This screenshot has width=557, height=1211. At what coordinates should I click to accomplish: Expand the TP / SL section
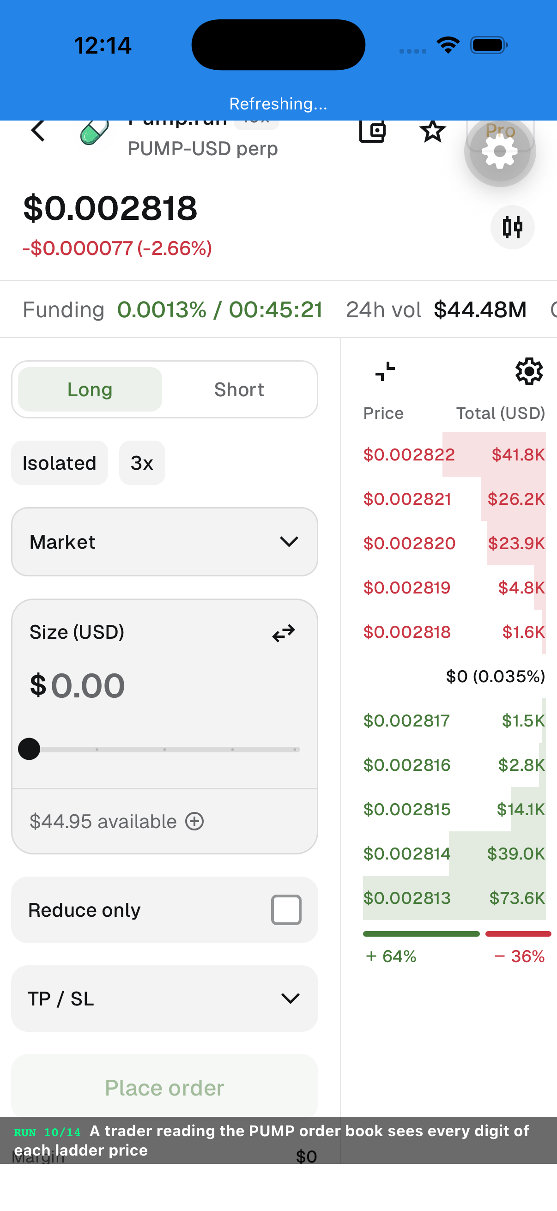click(x=164, y=999)
